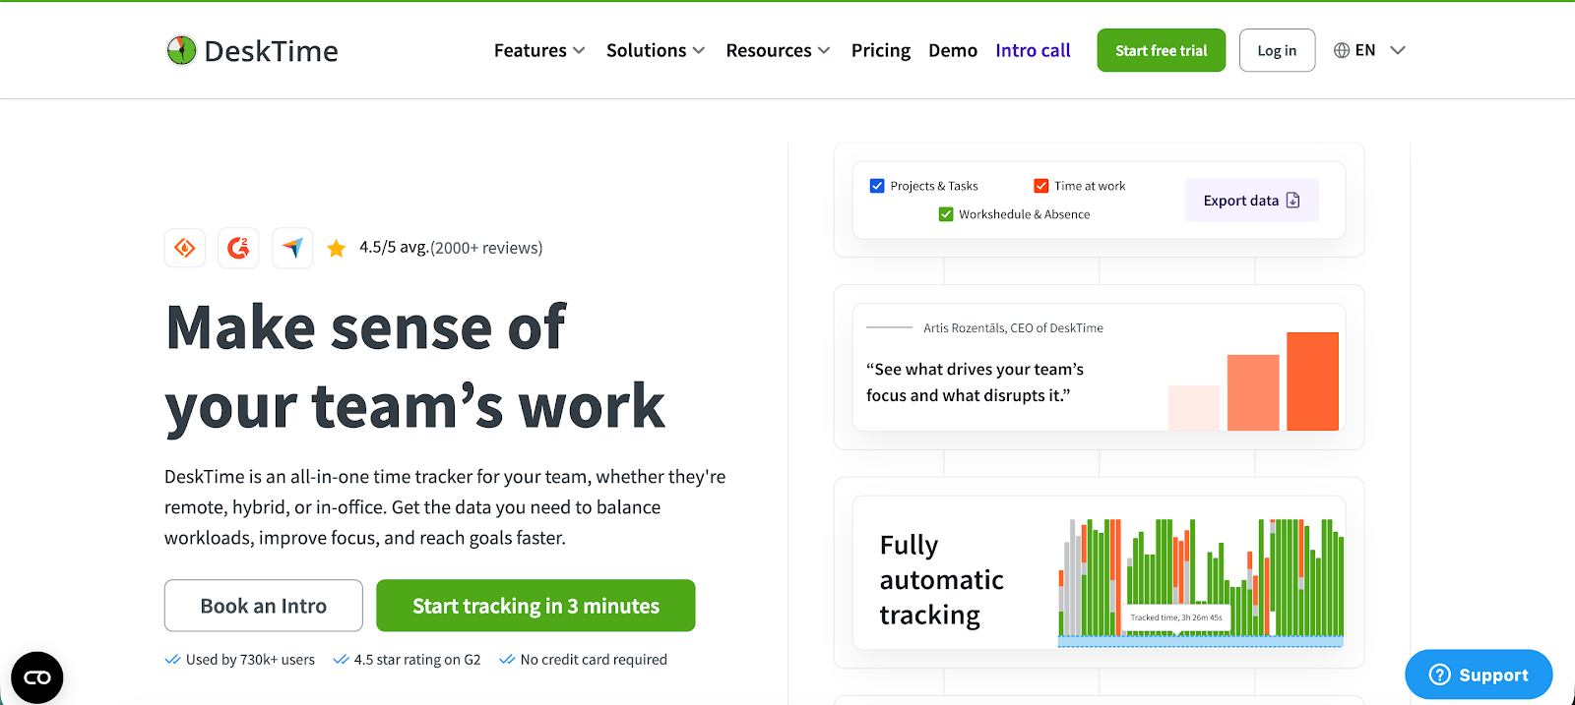
Task: Click the Export data button
Action: (1252, 200)
